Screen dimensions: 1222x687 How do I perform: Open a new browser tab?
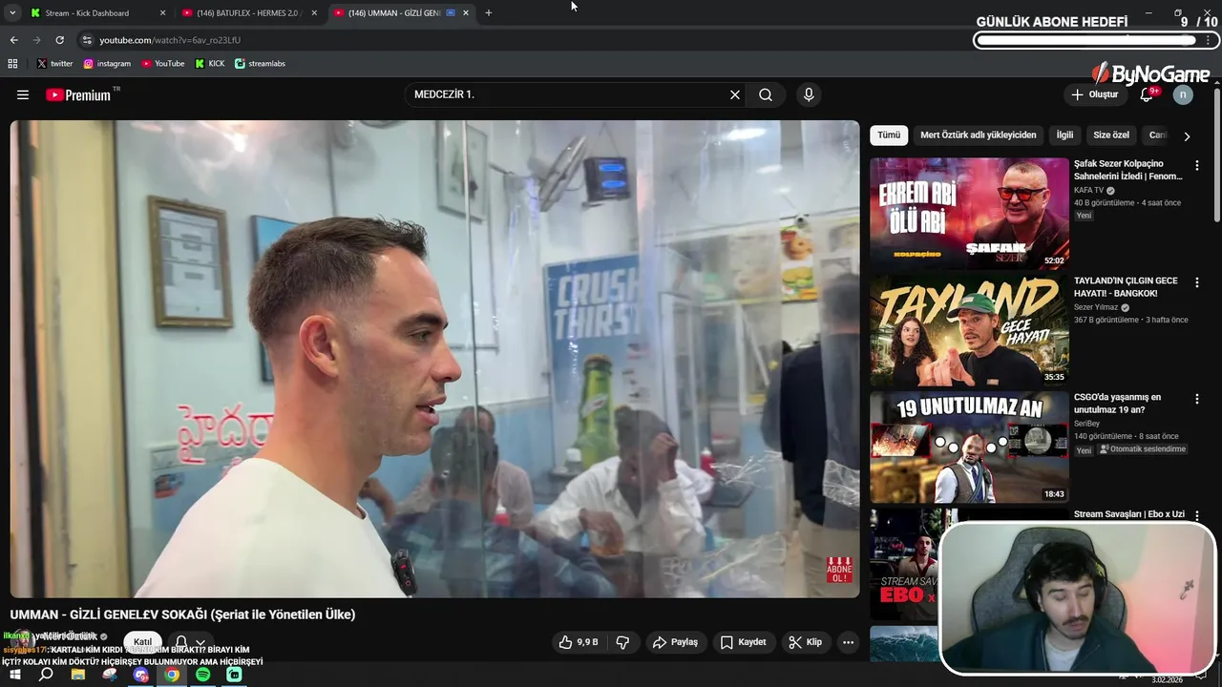[x=489, y=13]
